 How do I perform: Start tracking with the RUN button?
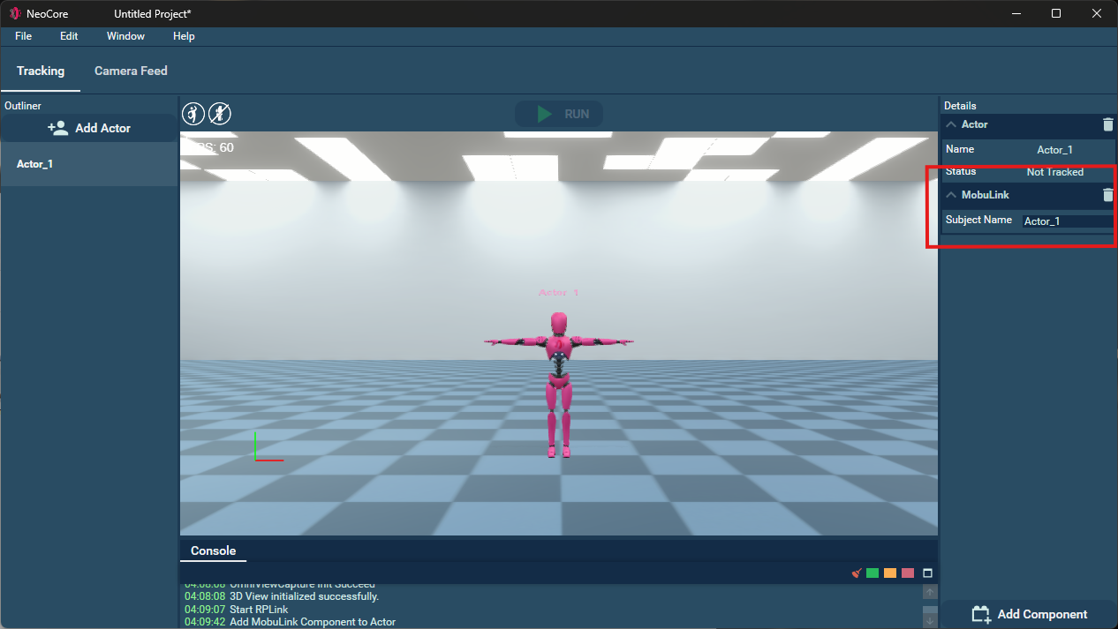559,114
